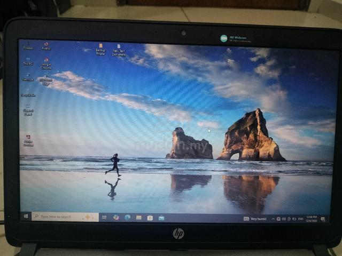Open the Windows Start menu

tap(26, 216)
